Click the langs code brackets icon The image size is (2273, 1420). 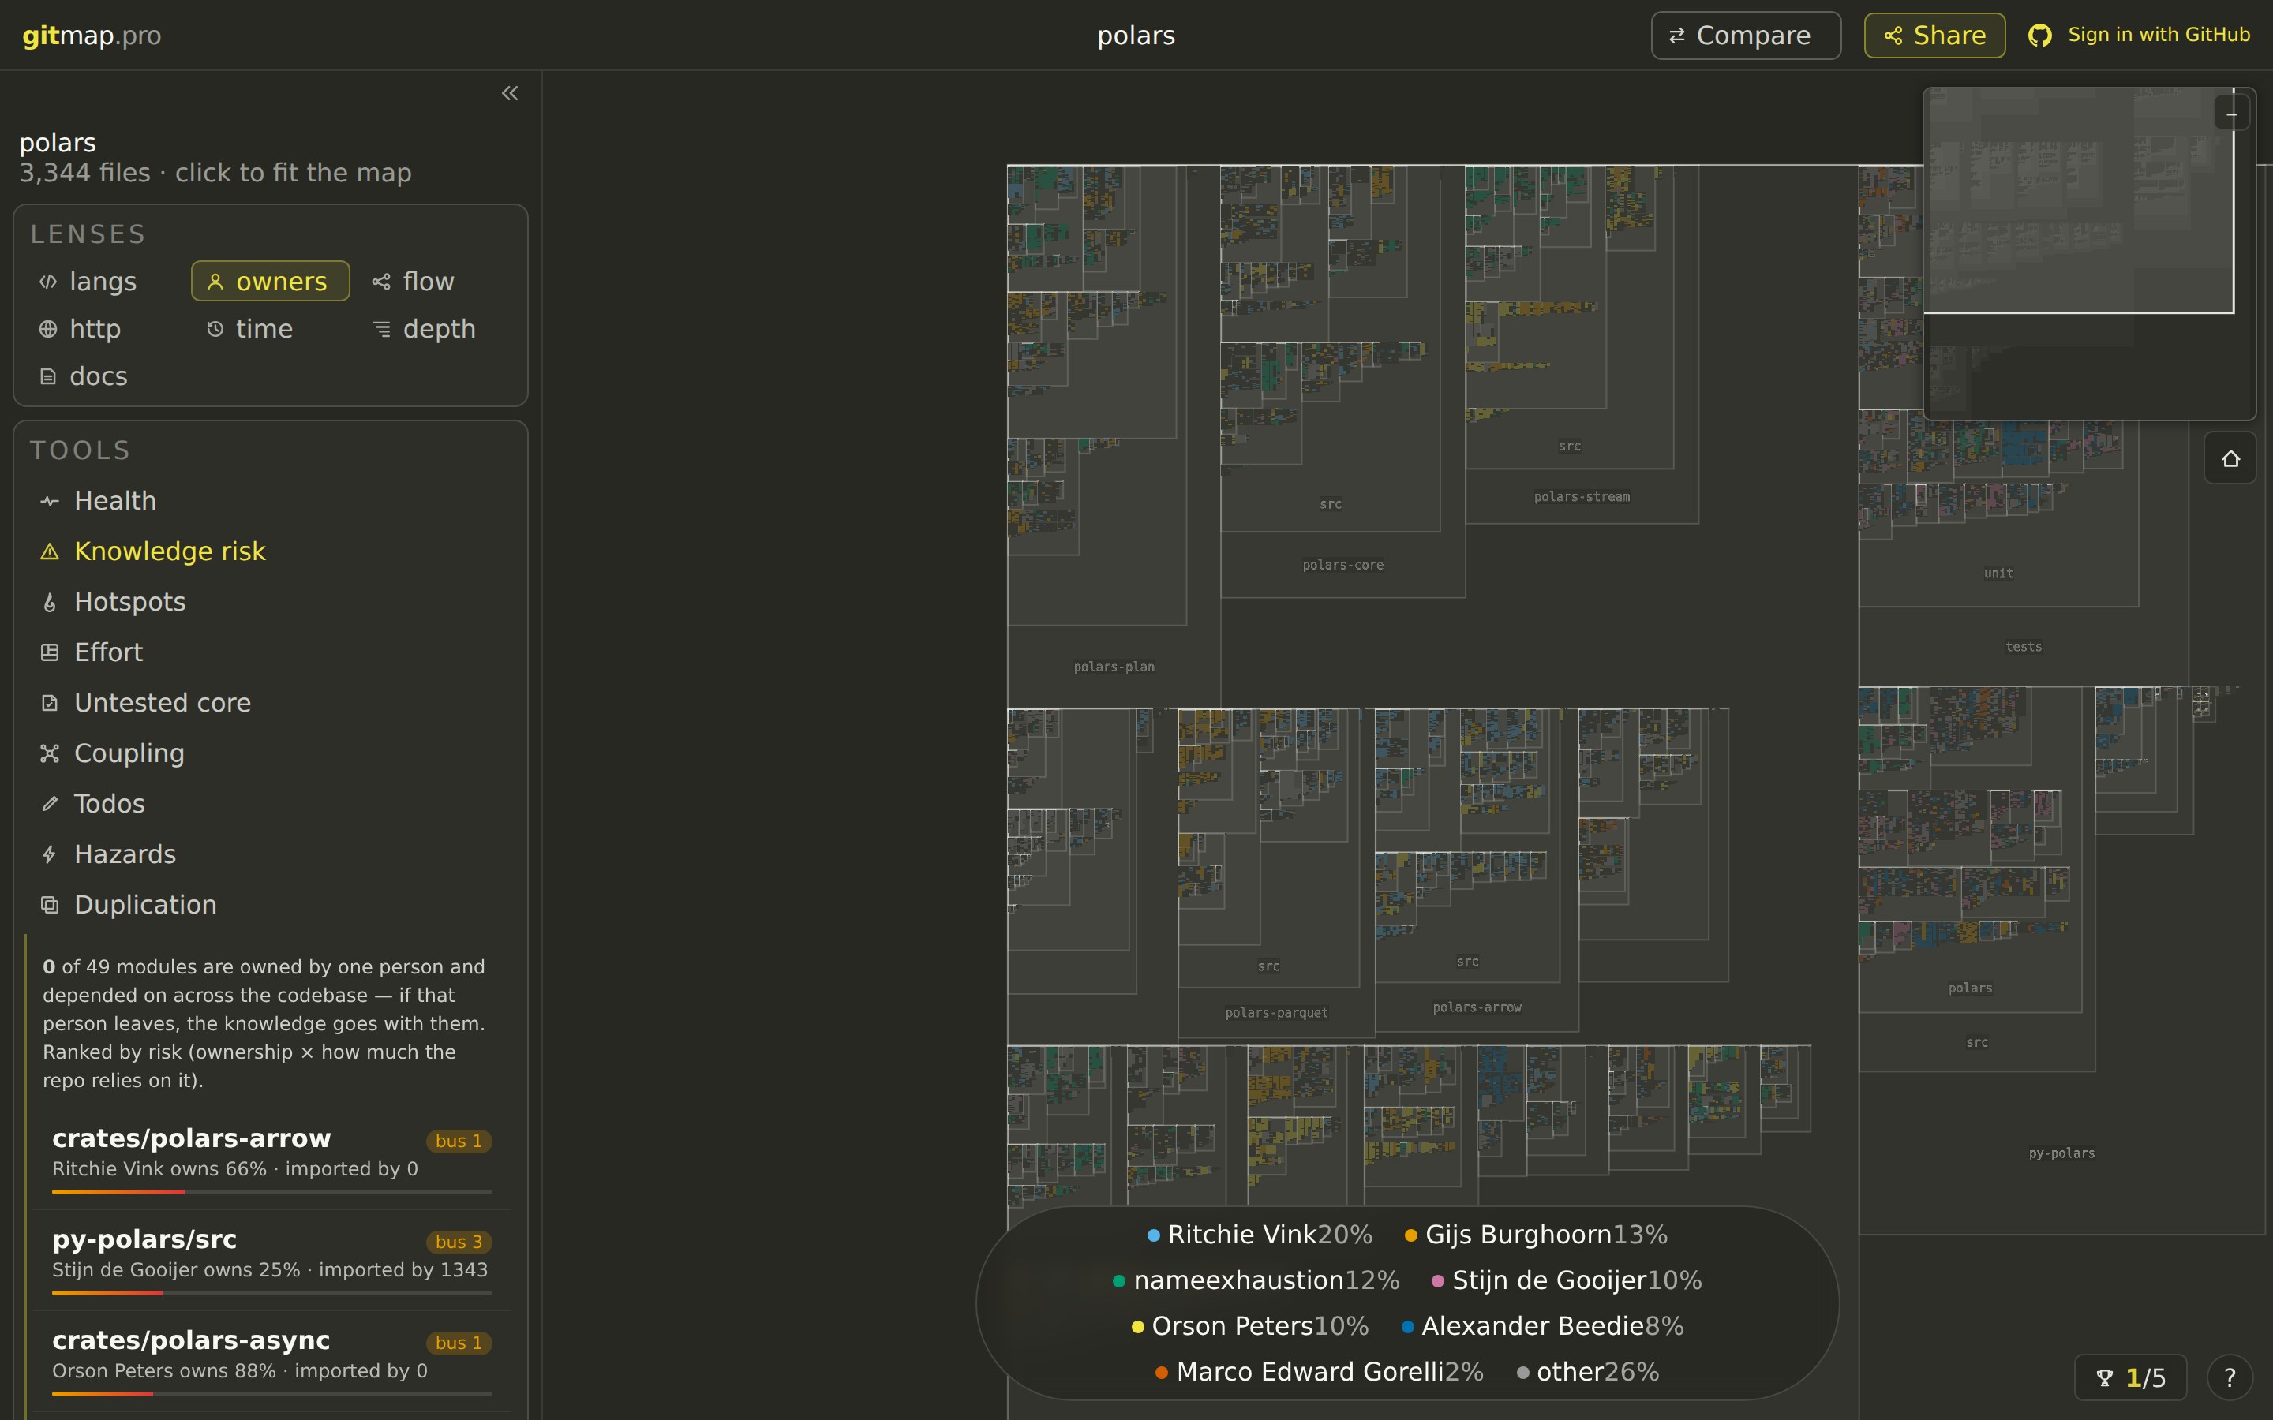pos(48,282)
